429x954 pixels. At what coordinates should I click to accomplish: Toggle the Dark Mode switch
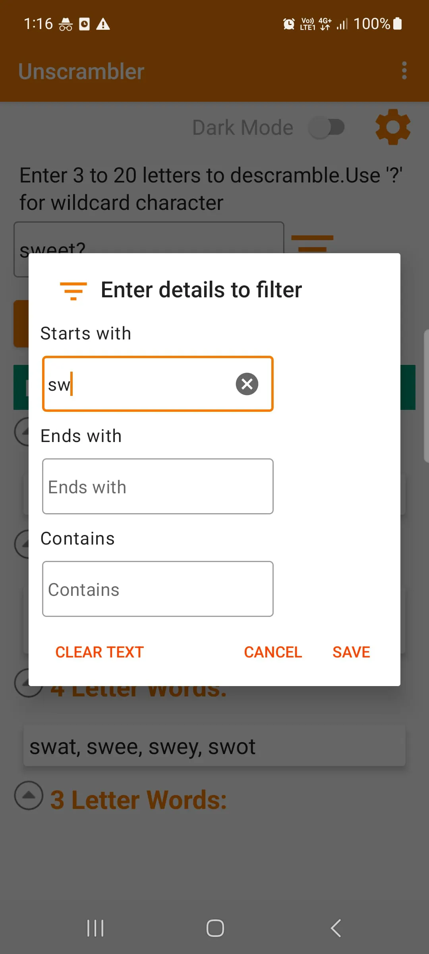(x=327, y=128)
